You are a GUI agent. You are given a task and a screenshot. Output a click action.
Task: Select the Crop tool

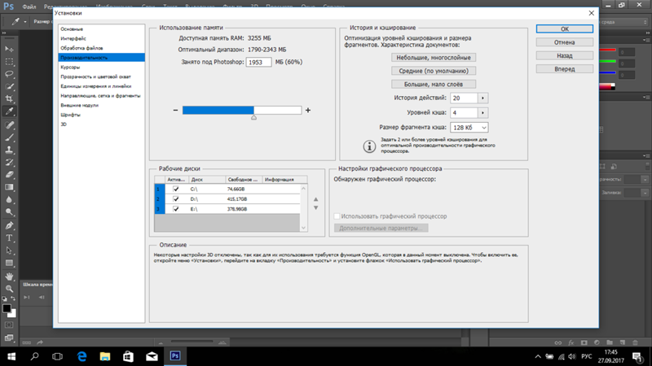pos(9,98)
